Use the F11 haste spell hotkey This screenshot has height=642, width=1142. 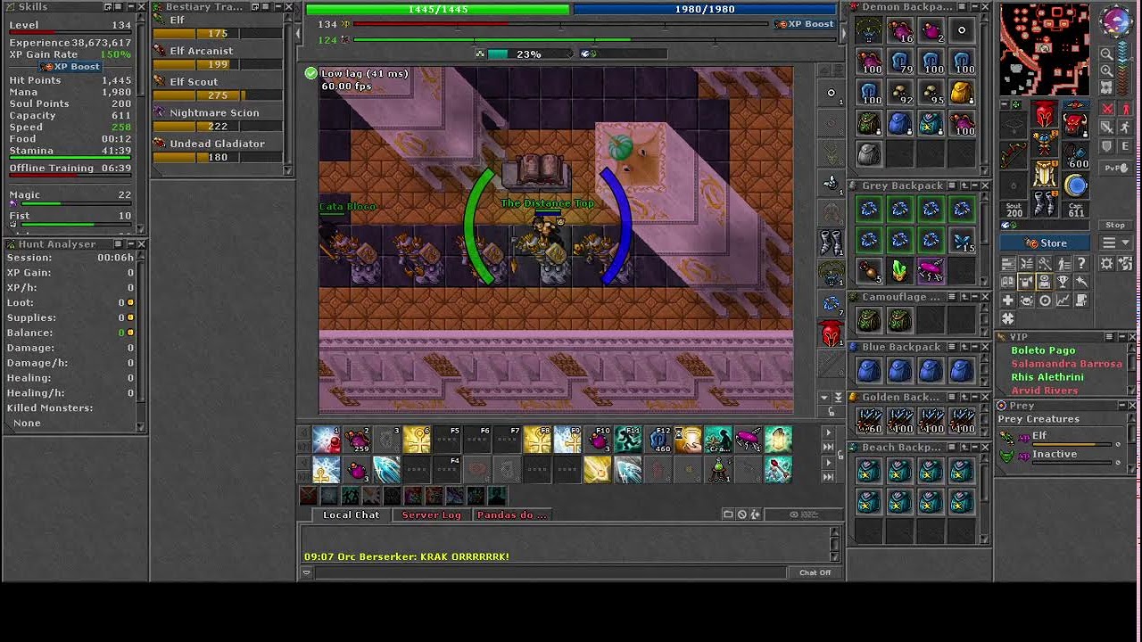[x=628, y=439]
